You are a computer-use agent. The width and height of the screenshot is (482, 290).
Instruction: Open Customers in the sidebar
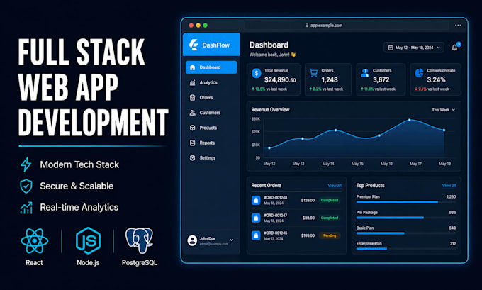pos(211,113)
